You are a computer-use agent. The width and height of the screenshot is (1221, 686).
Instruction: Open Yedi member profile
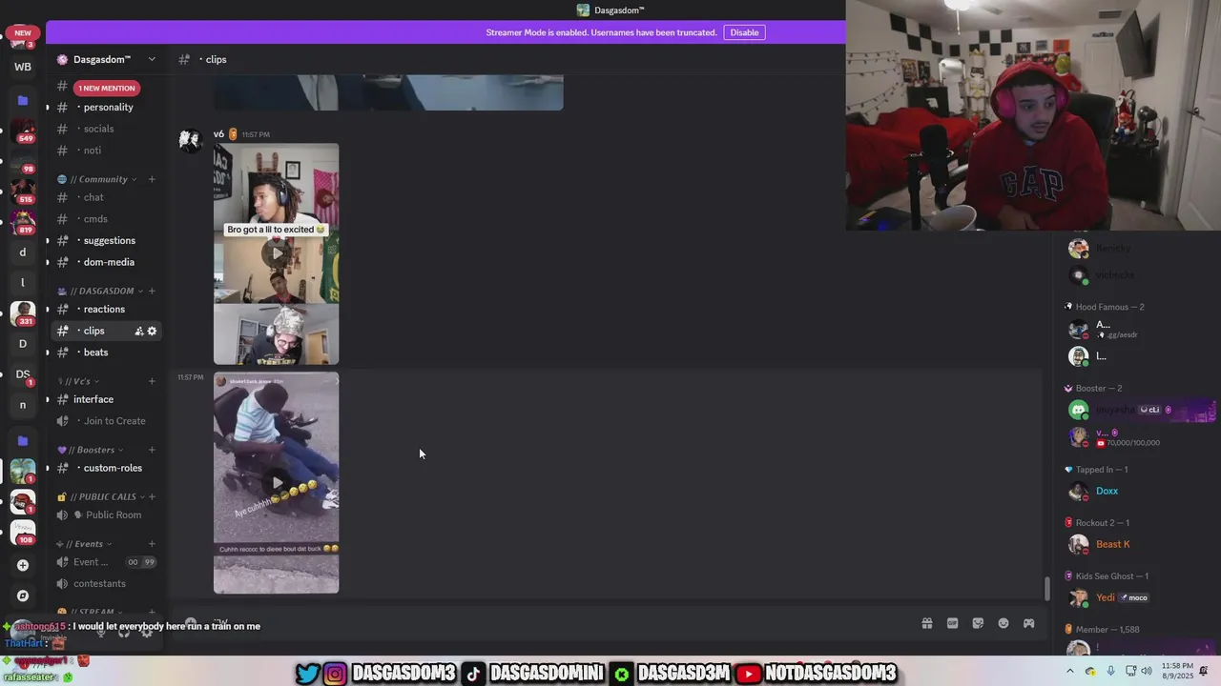[1106, 597]
